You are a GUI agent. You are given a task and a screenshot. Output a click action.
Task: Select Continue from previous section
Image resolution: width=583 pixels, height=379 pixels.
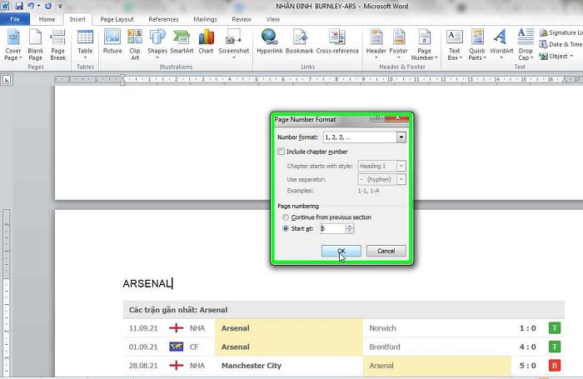point(286,217)
